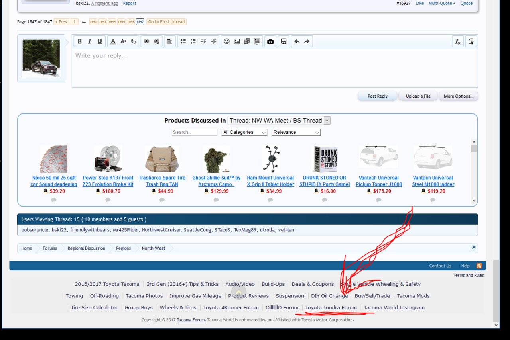Click the camera upload icon

(270, 41)
